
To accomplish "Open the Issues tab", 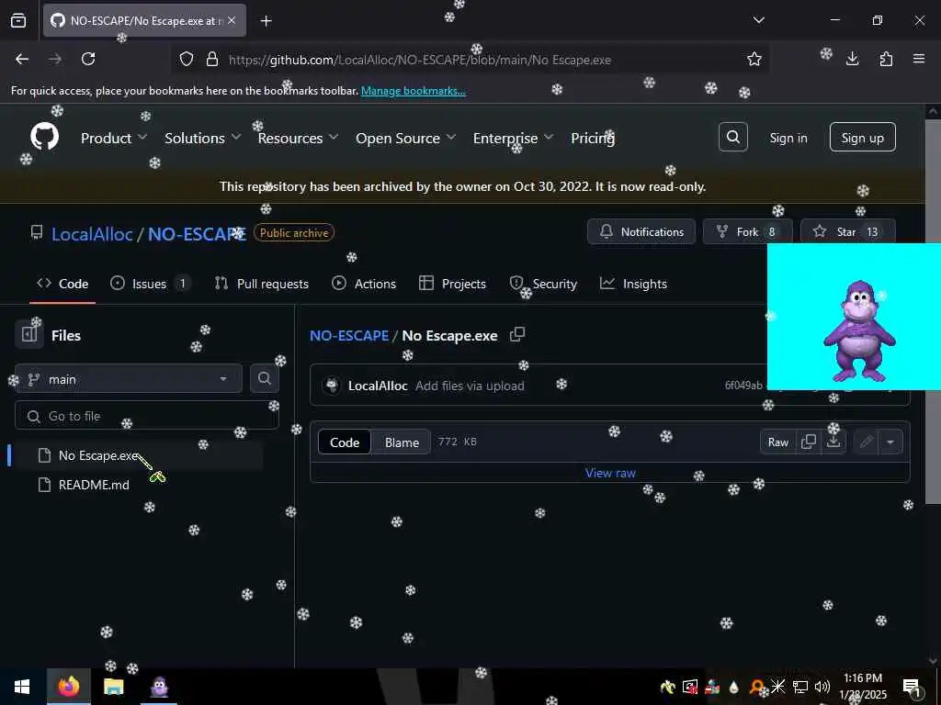I will click(150, 284).
